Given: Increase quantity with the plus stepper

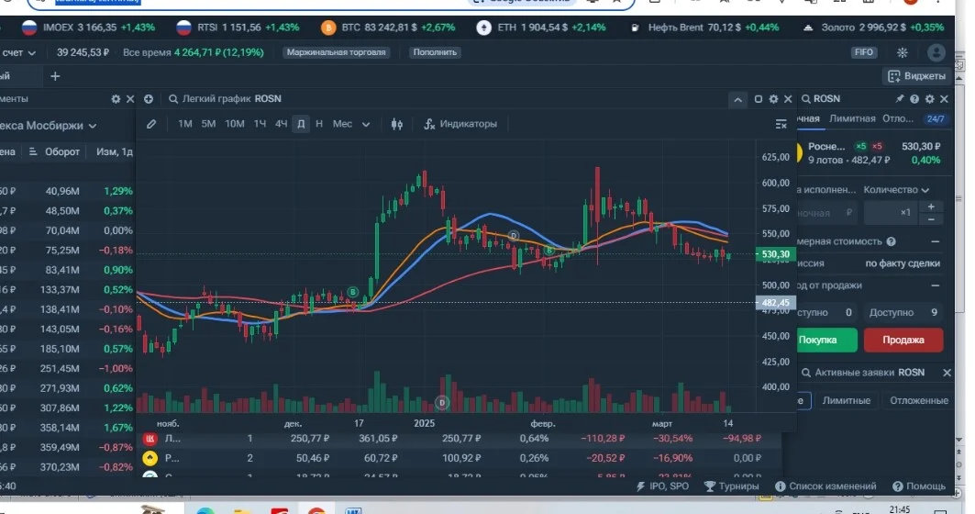Looking at the screenshot, I should click(x=931, y=207).
